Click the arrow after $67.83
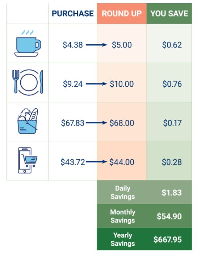The width and height of the screenshot is (202, 254). tap(96, 123)
